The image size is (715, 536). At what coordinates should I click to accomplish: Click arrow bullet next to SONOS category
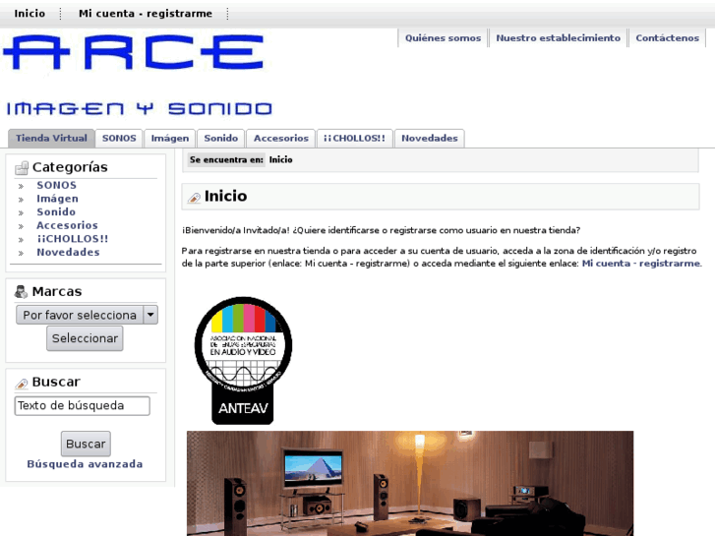tap(21, 186)
